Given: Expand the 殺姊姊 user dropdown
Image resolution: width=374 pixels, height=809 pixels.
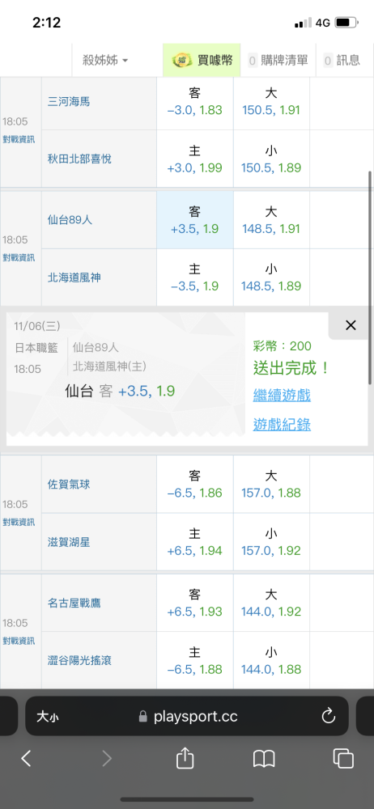Looking at the screenshot, I should pyautogui.click(x=105, y=61).
